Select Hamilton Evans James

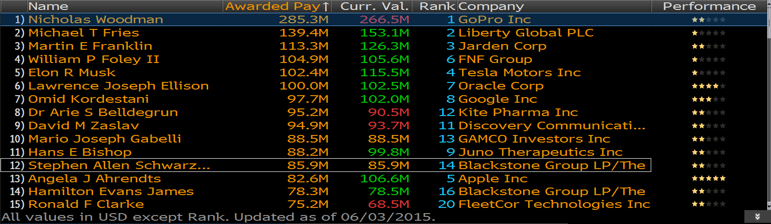(111, 191)
